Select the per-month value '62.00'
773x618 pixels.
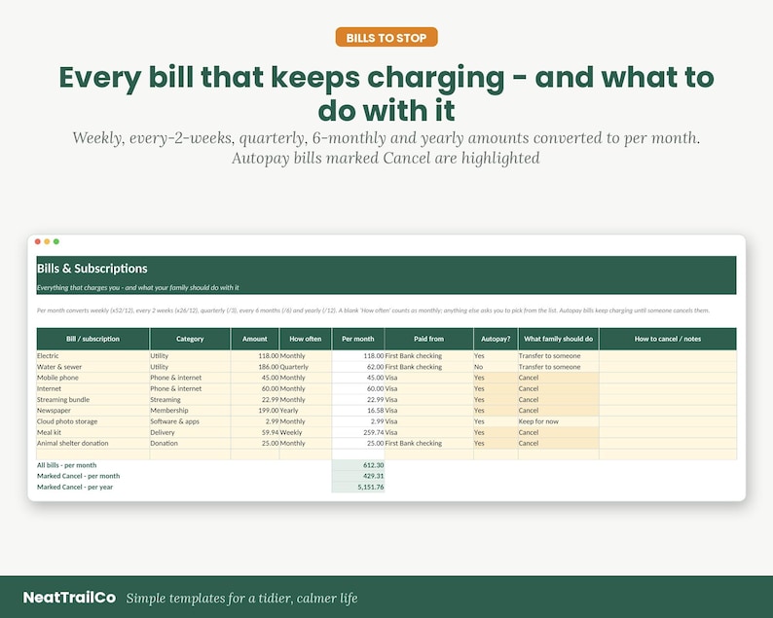[358, 367]
